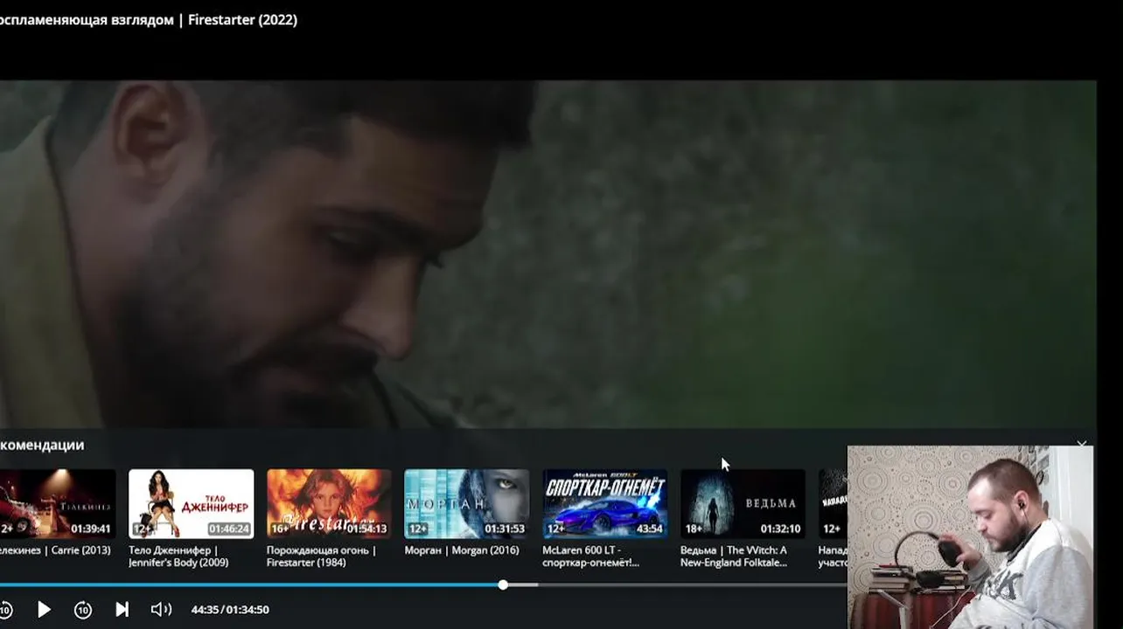This screenshot has width=1123, height=629.
Task: Click the Carrie (2013) title text
Action: (x=56, y=550)
